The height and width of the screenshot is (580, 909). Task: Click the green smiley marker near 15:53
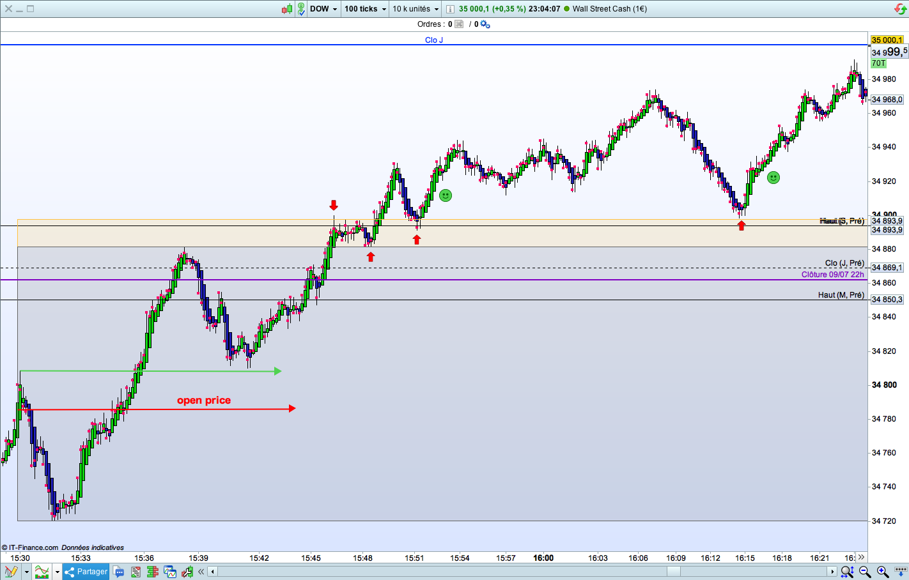pyautogui.click(x=446, y=195)
